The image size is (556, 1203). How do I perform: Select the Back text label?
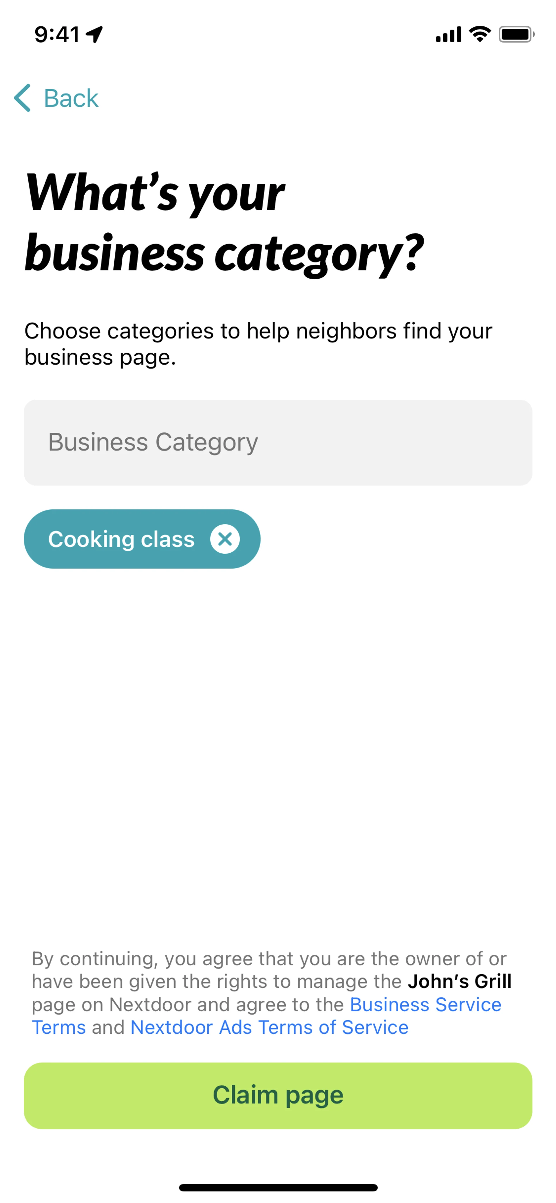[x=71, y=98]
